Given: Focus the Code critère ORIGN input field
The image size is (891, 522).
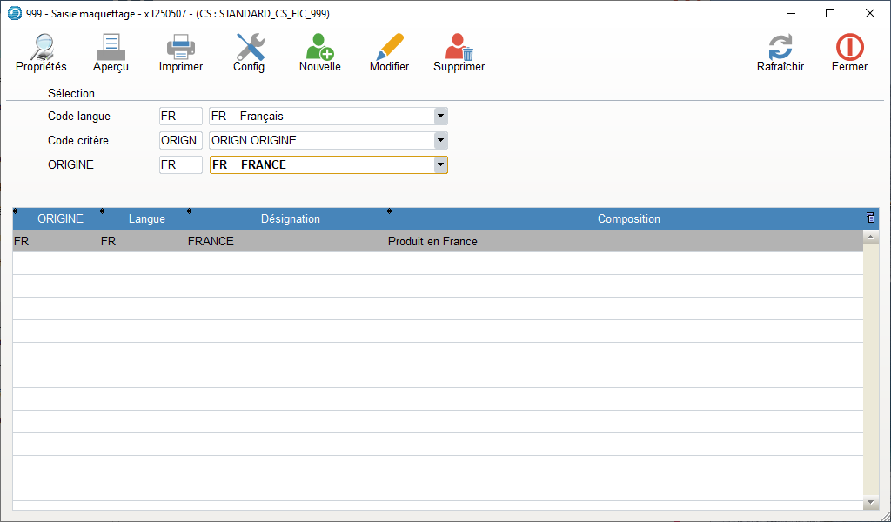Looking at the screenshot, I should tap(180, 140).
